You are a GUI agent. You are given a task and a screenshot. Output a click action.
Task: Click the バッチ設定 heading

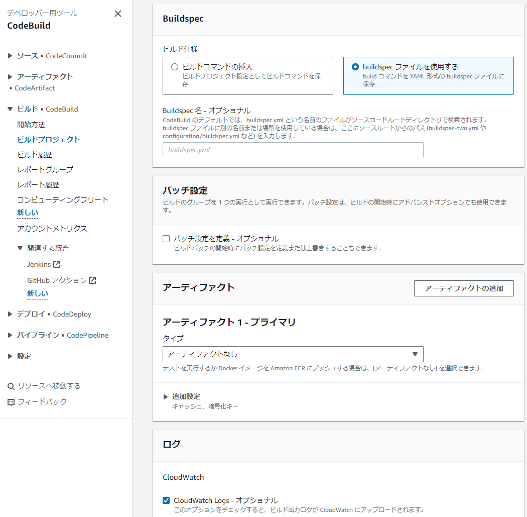(x=185, y=191)
